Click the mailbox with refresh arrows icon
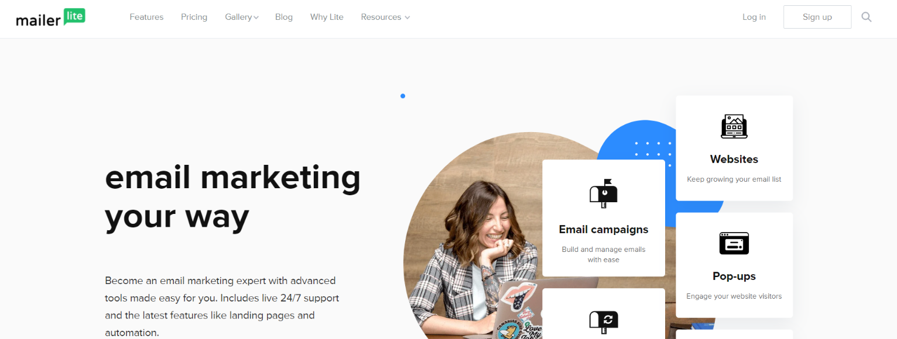The width and height of the screenshot is (897, 339). pyautogui.click(x=603, y=321)
